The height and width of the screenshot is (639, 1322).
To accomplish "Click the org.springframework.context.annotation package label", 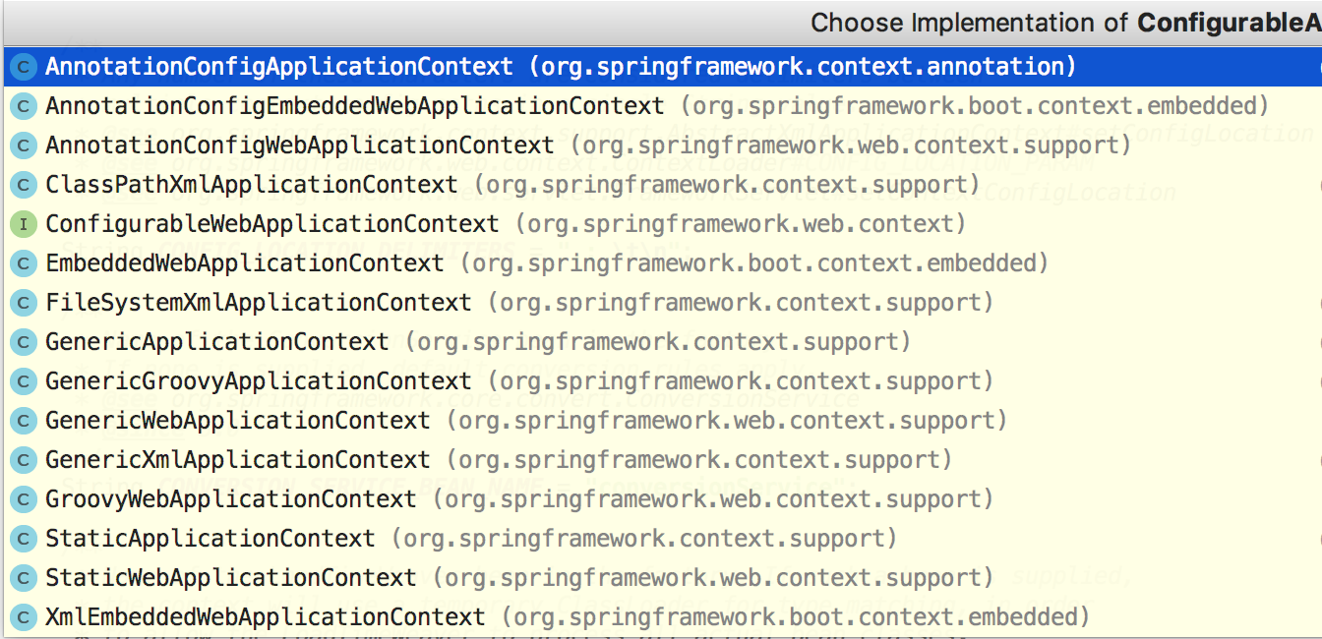I will tap(803, 67).
